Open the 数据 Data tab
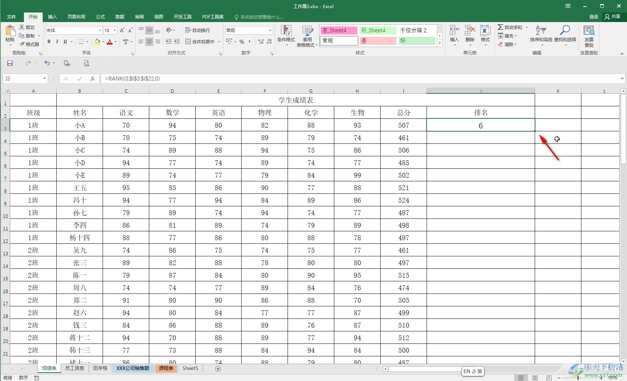This screenshot has height=381, width=627. click(x=120, y=17)
